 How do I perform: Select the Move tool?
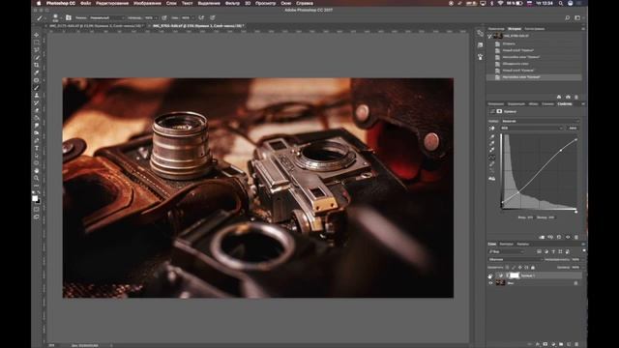click(37, 35)
